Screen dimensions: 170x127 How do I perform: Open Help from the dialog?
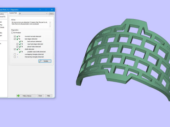49,96
